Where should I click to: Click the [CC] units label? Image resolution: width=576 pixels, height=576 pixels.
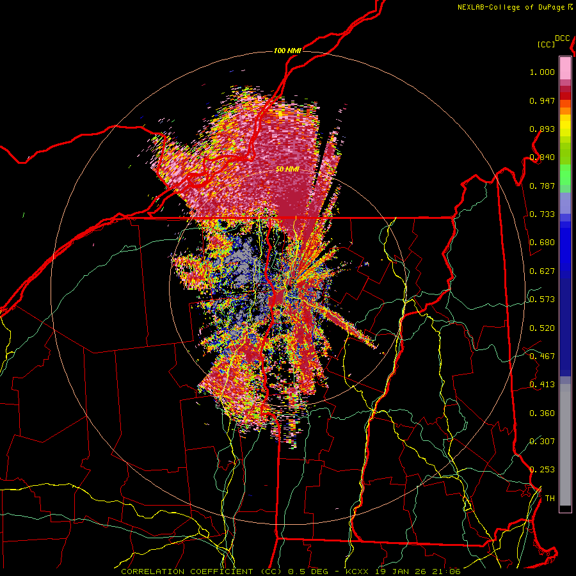pyautogui.click(x=547, y=44)
